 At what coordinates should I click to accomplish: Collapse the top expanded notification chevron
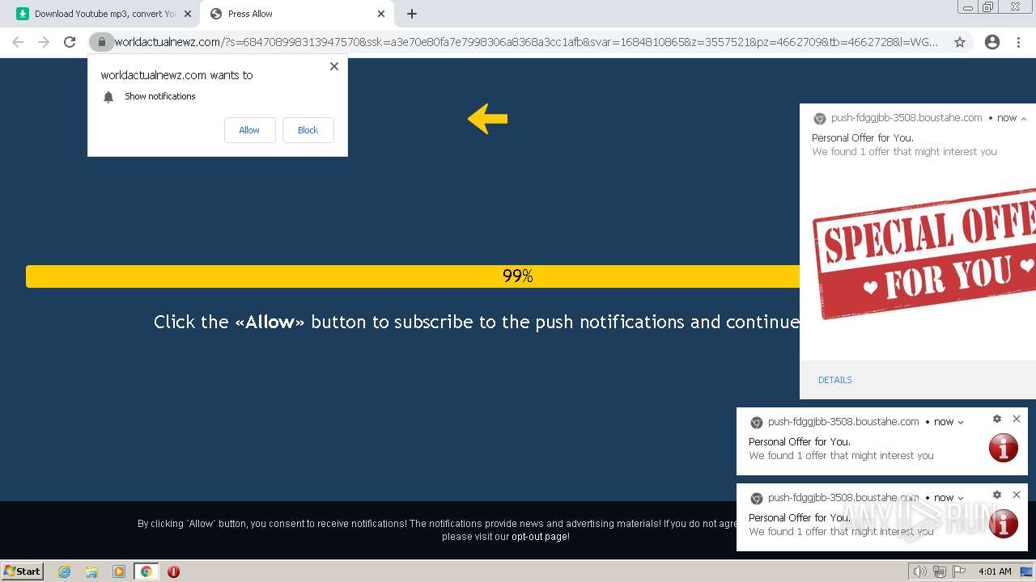1023,119
